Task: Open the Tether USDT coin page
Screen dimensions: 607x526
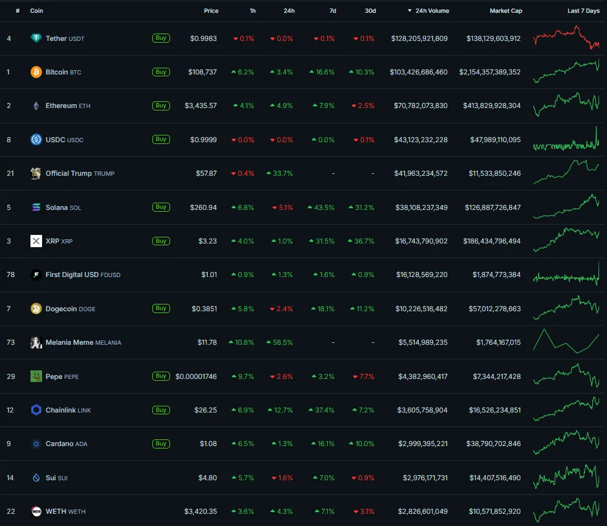Action: [x=65, y=38]
